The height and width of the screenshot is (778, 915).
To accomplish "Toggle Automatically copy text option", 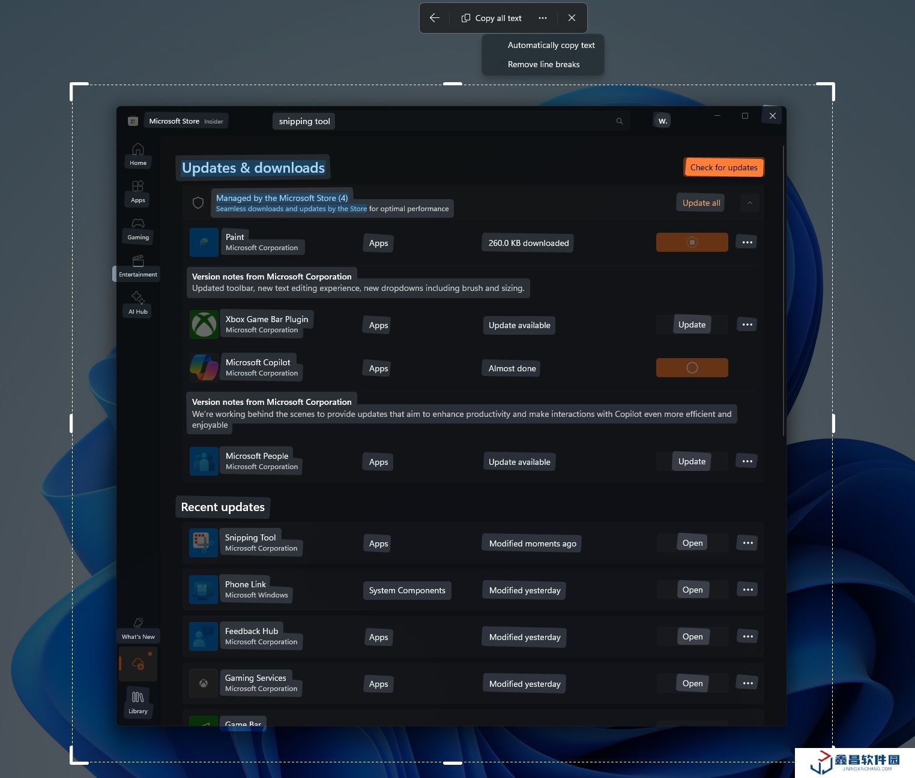I will click(x=551, y=45).
